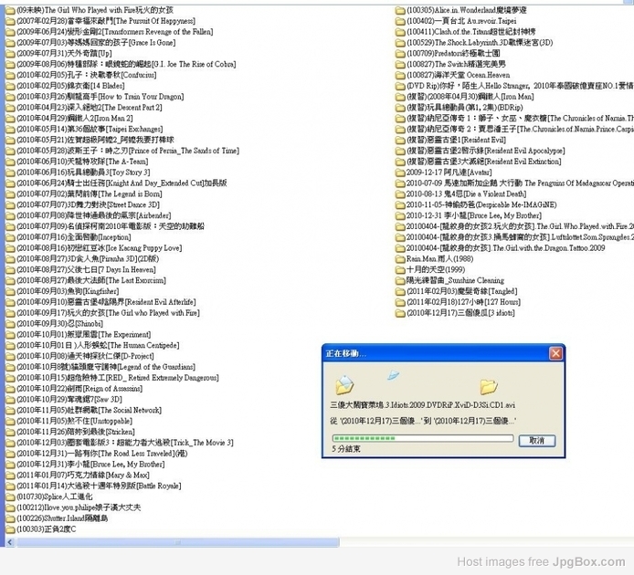
Task: Select The Social Network folder icon
Action: (x=8, y=410)
